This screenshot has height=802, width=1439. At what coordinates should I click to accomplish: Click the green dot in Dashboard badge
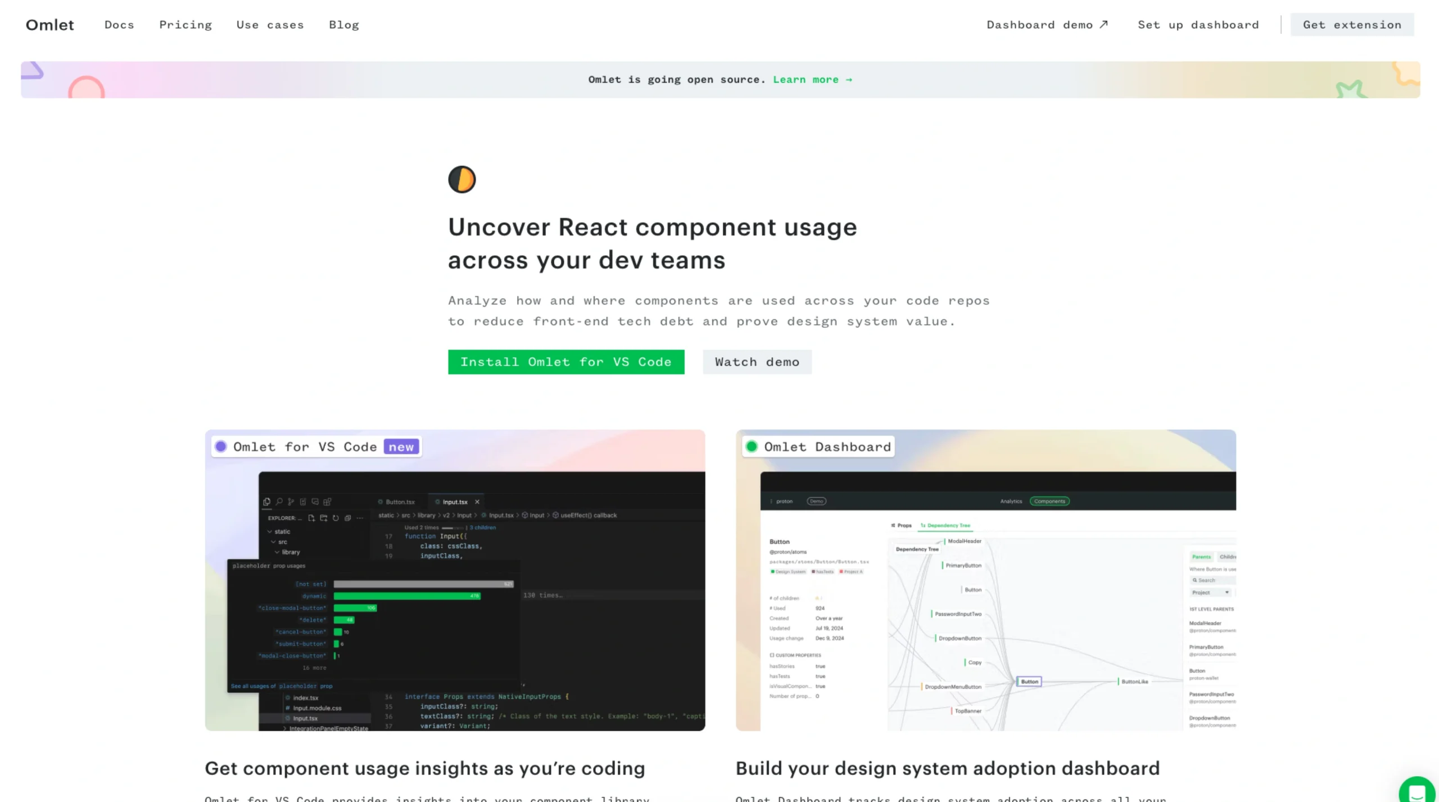752,447
